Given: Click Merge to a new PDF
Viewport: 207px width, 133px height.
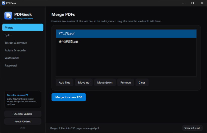Looking at the screenshot, I should (x=69, y=97).
